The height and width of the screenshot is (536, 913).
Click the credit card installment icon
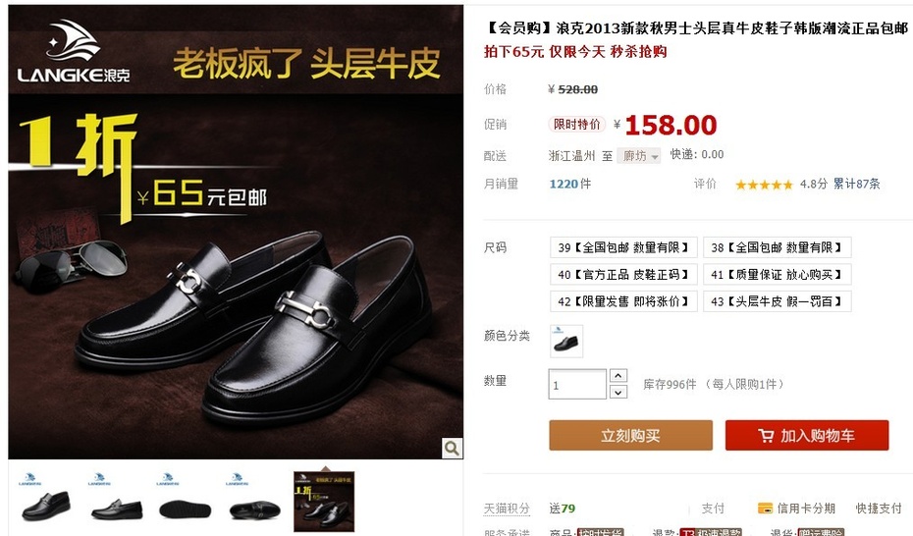pyautogui.click(x=765, y=509)
